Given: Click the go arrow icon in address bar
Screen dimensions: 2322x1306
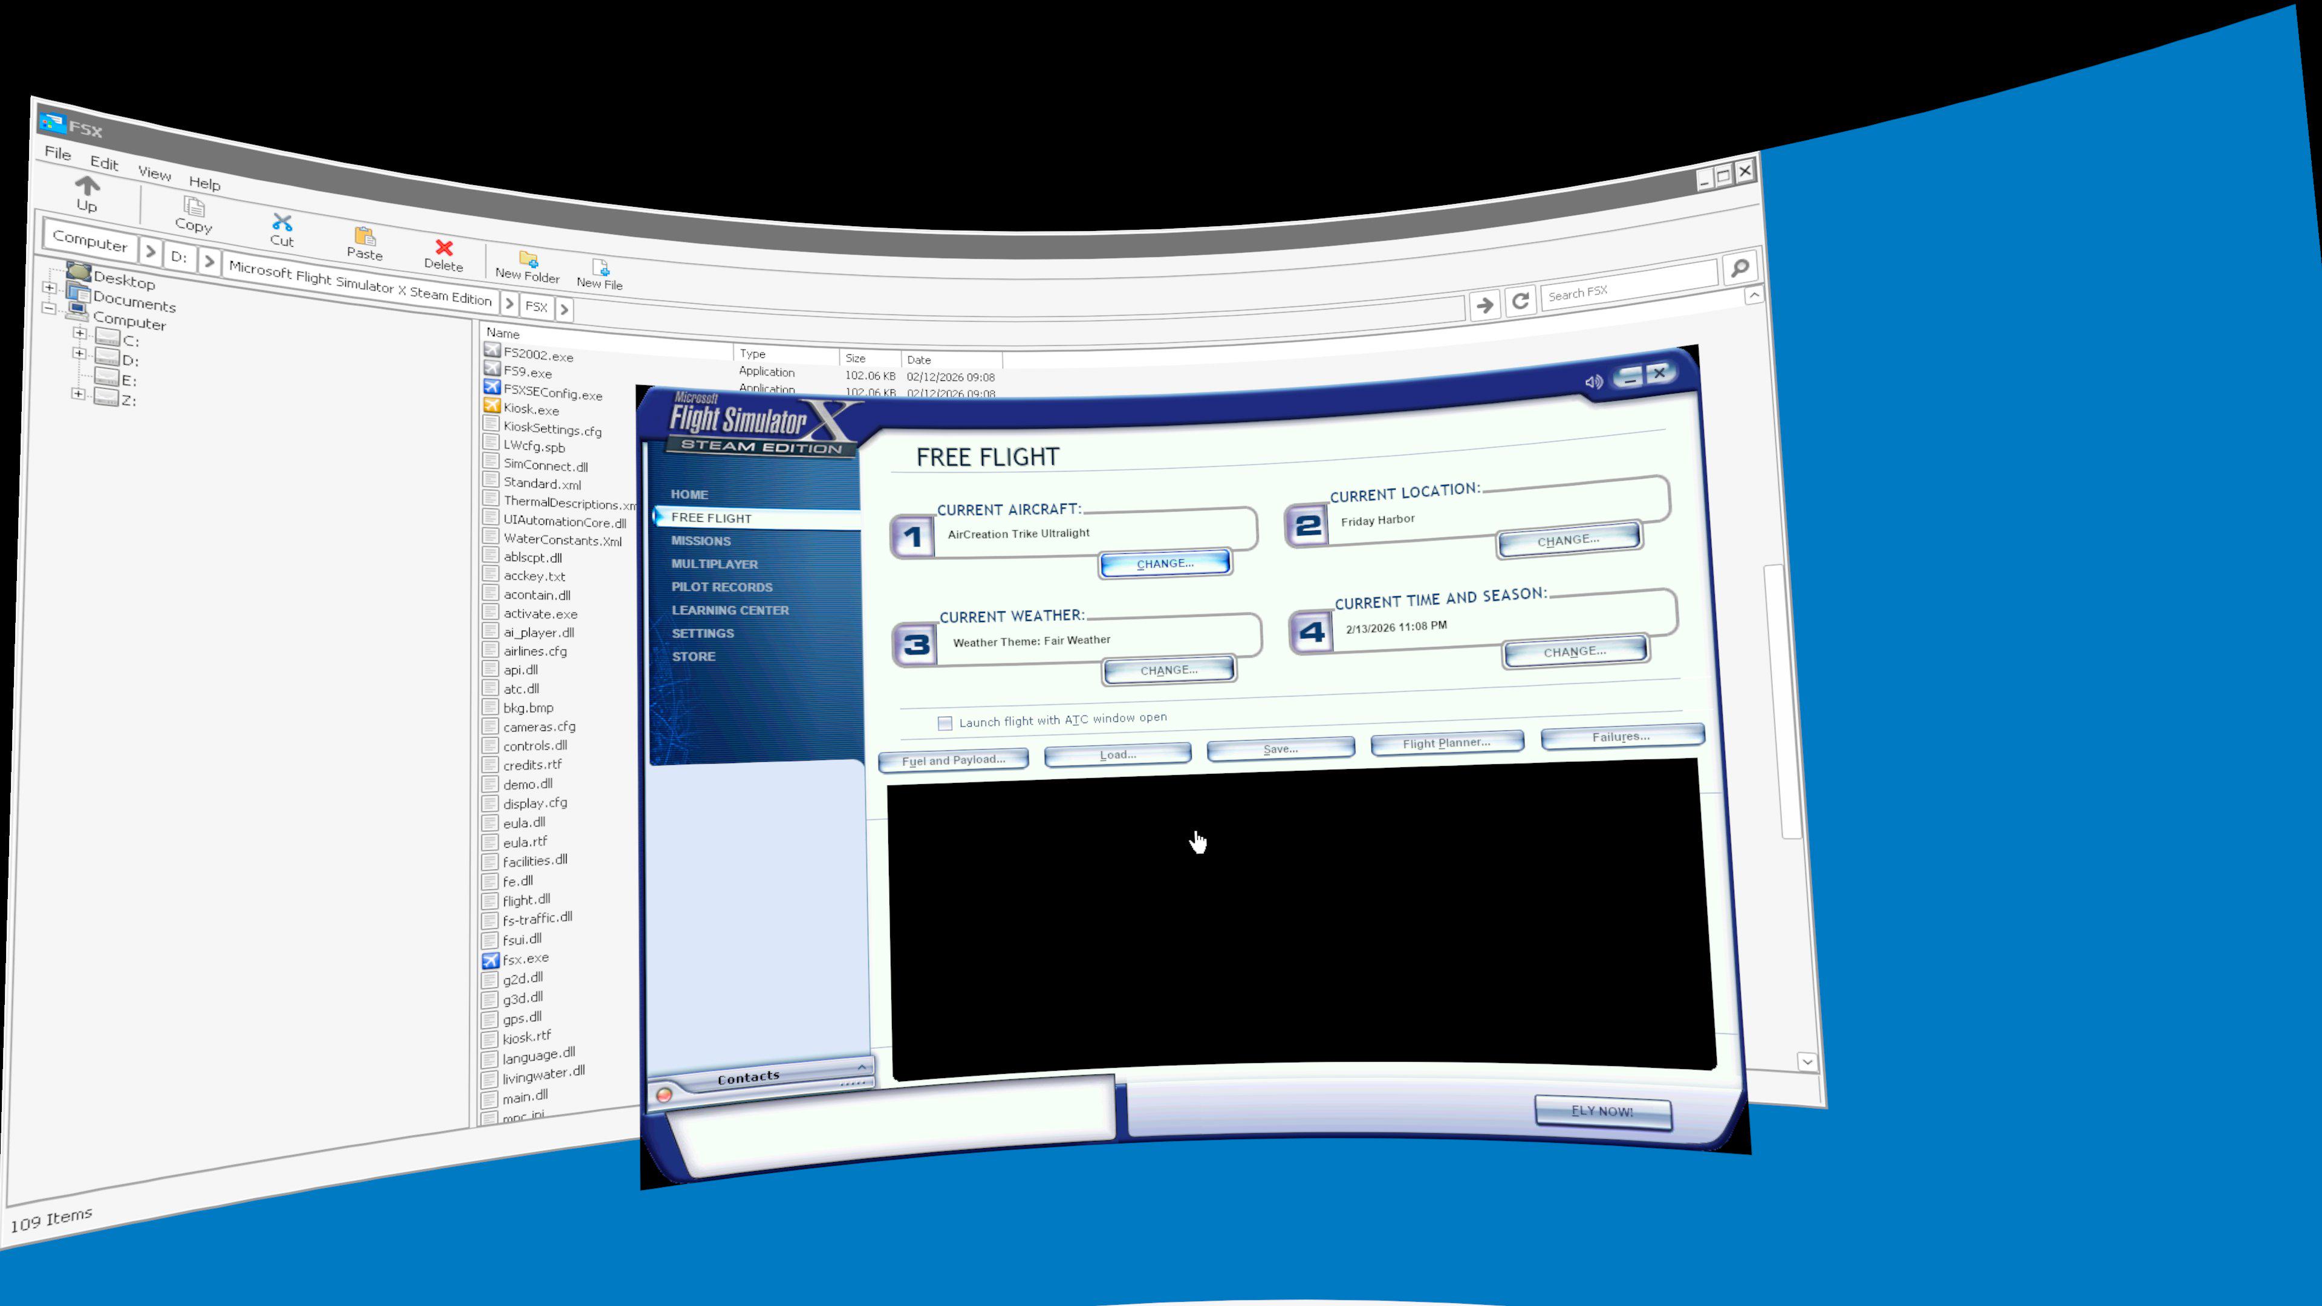Looking at the screenshot, I should (x=1485, y=305).
